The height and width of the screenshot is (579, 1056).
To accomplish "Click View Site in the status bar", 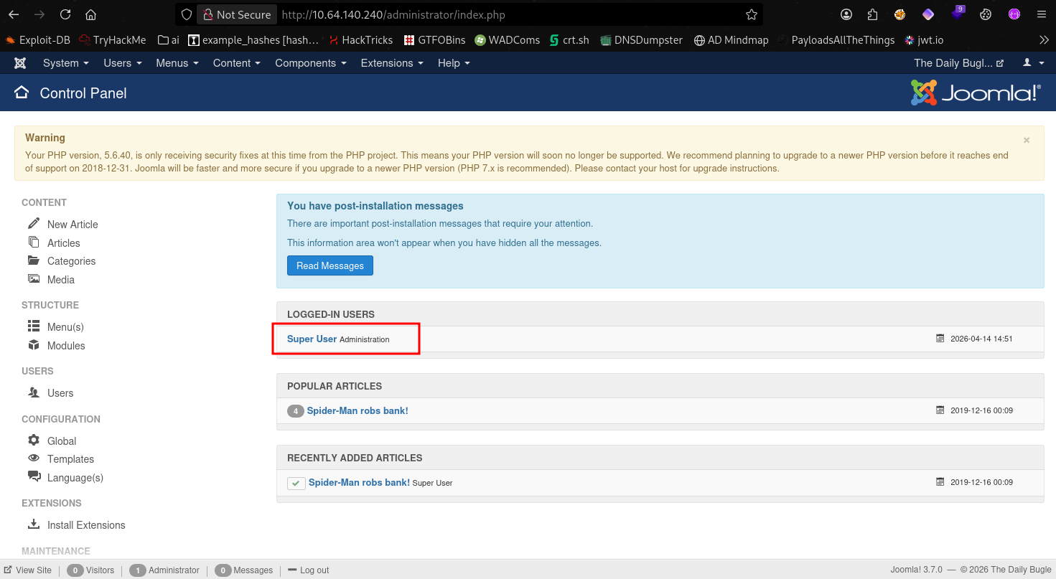I will coord(28,570).
